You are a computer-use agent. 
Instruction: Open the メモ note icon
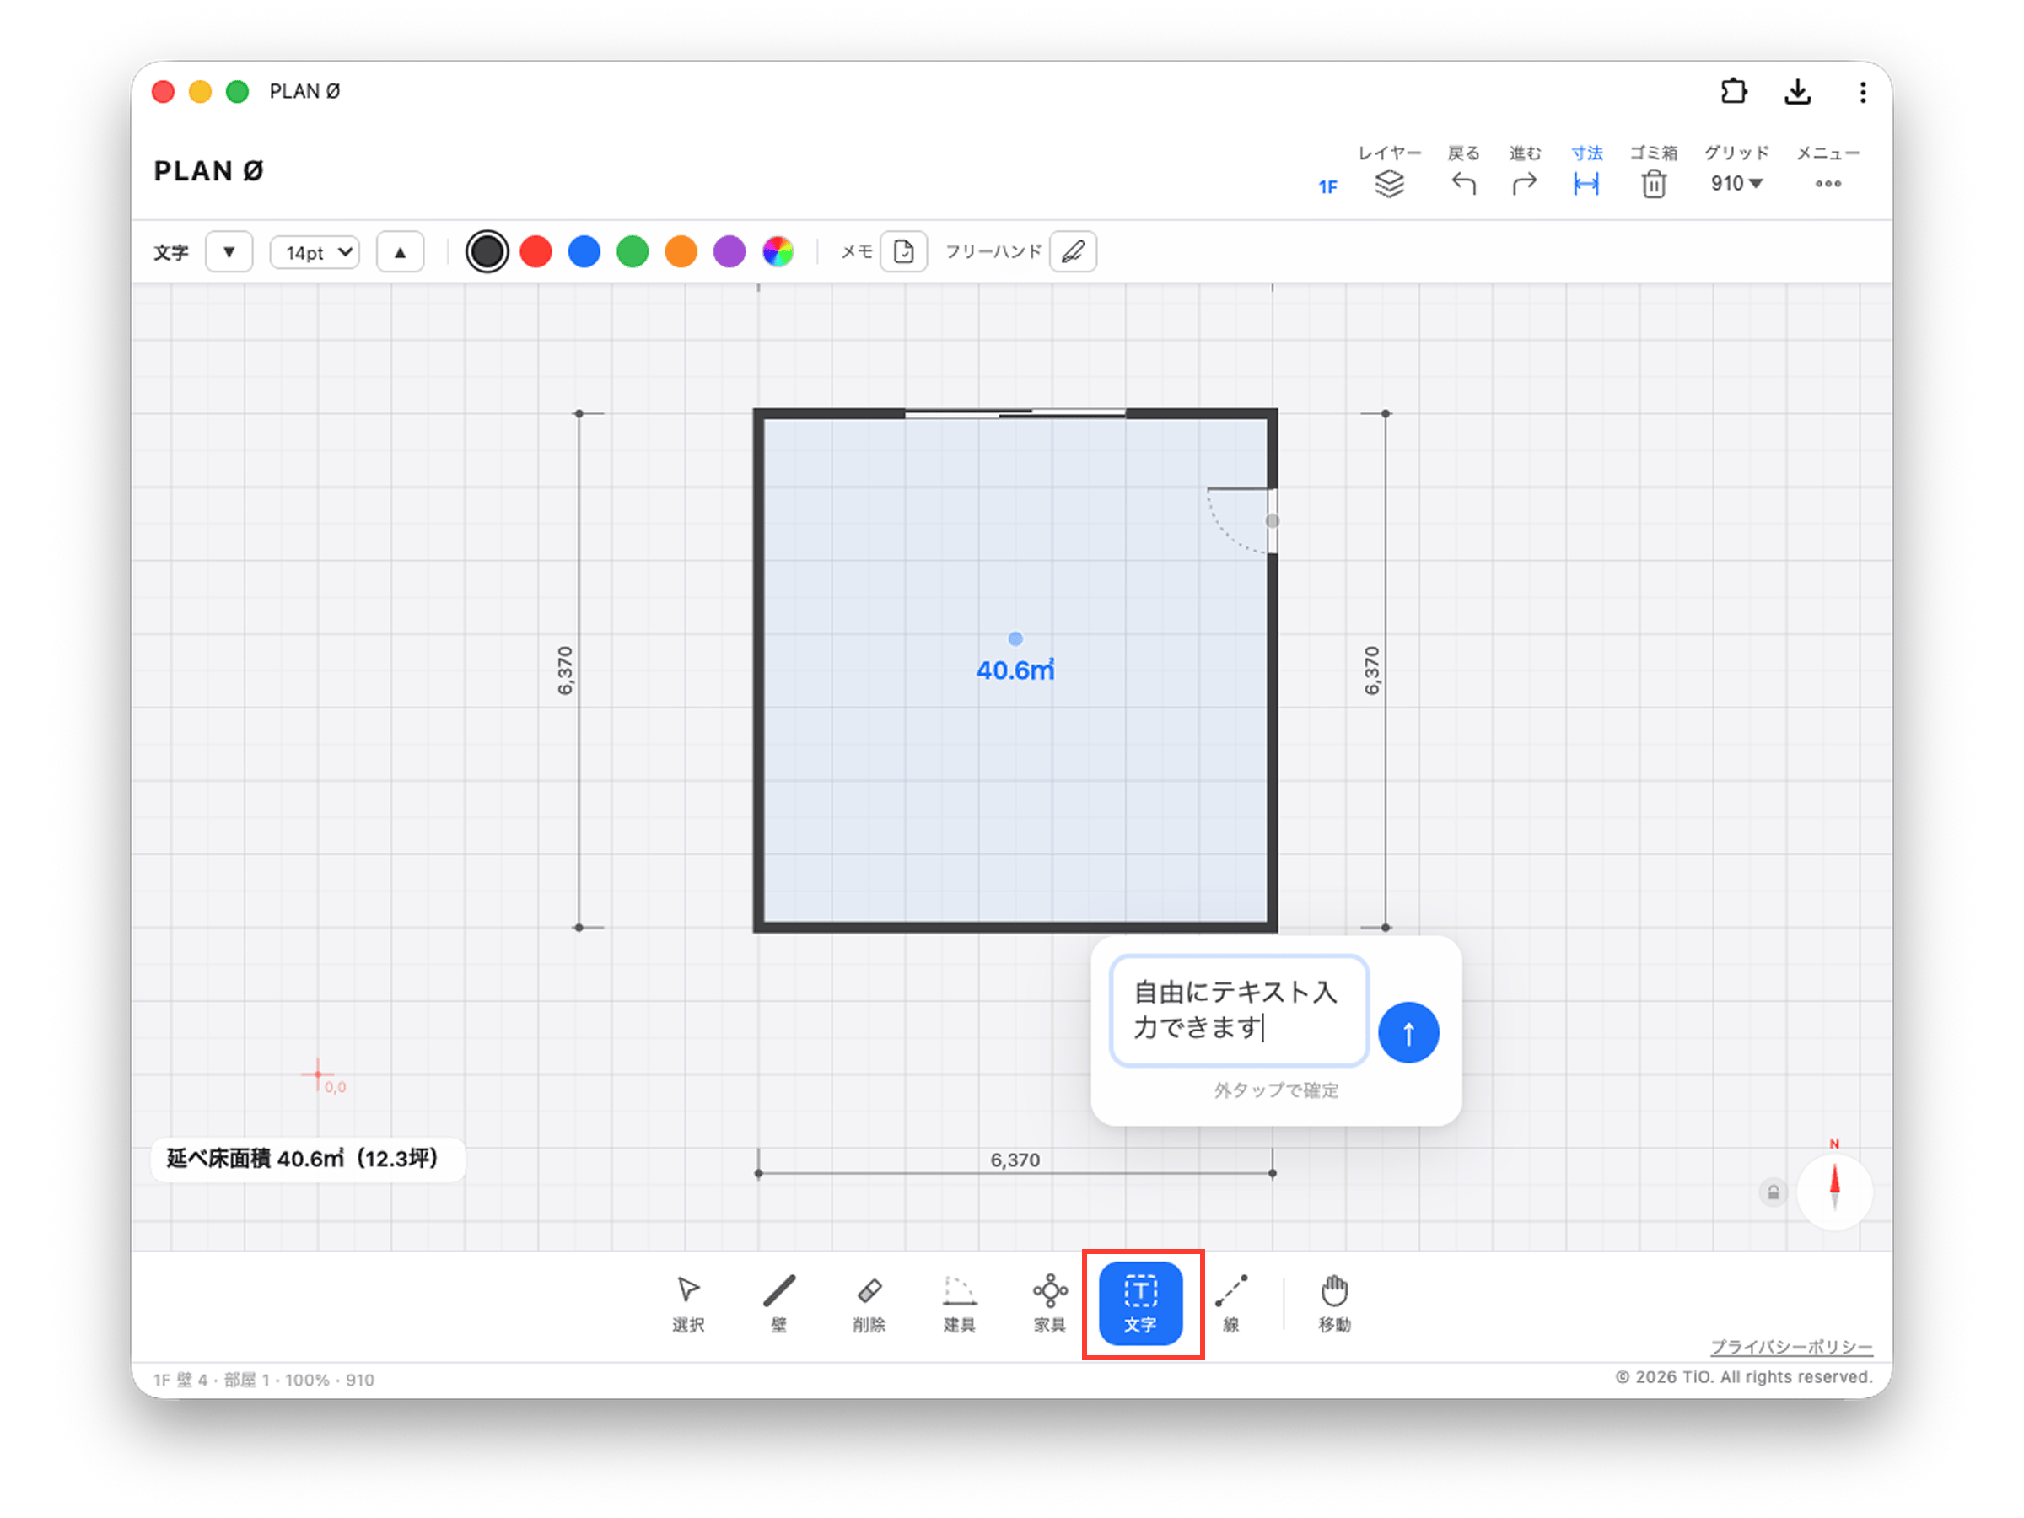point(903,251)
